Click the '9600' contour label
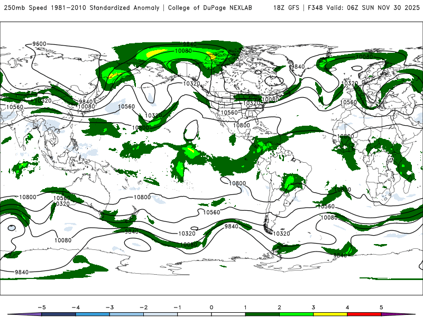 [x=39, y=44]
